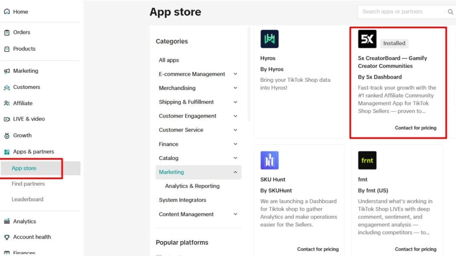Go to Find partners page
This screenshot has height=256, width=456.
(28, 184)
